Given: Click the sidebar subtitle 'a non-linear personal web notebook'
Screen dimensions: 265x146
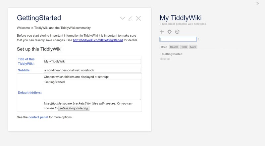Looking at the screenshot, I should (183, 24).
